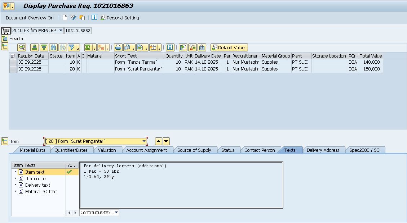Select row of item 10 via row selector
The height and width of the screenshot is (223, 407).
tap(13, 62)
